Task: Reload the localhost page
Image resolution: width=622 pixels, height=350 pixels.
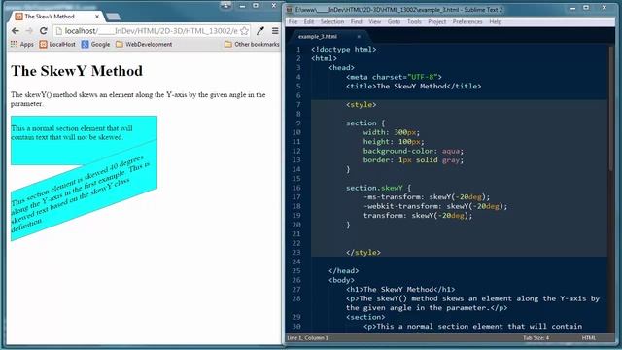Action: [44, 30]
